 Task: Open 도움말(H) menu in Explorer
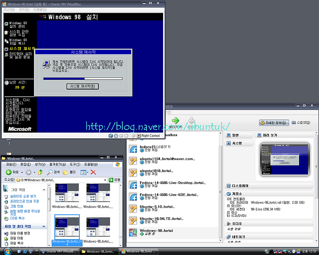tap(91, 165)
